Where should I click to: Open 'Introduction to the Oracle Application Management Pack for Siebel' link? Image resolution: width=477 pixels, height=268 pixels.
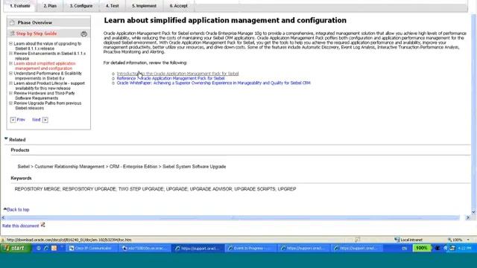177,74
